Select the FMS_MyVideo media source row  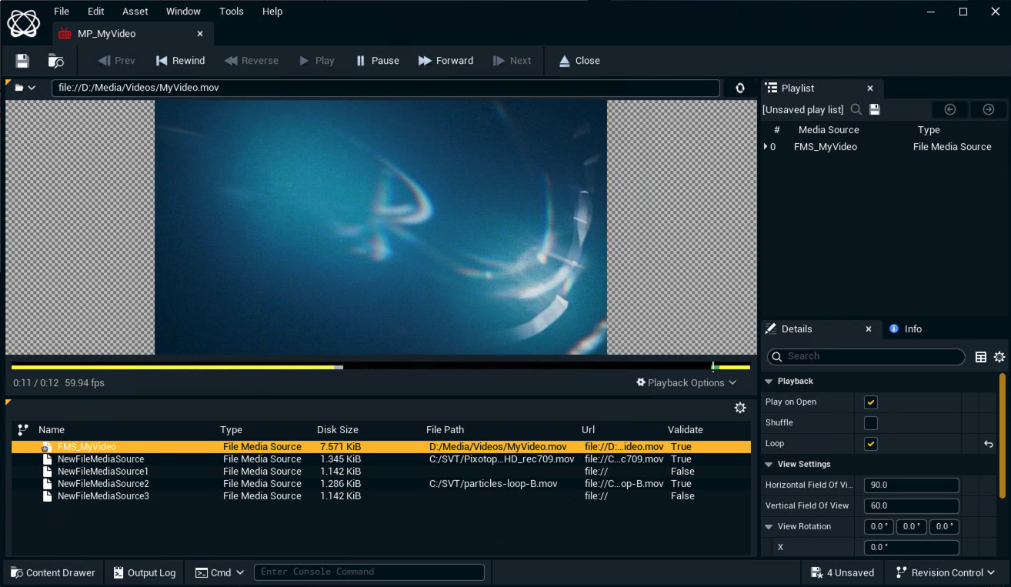coord(381,447)
